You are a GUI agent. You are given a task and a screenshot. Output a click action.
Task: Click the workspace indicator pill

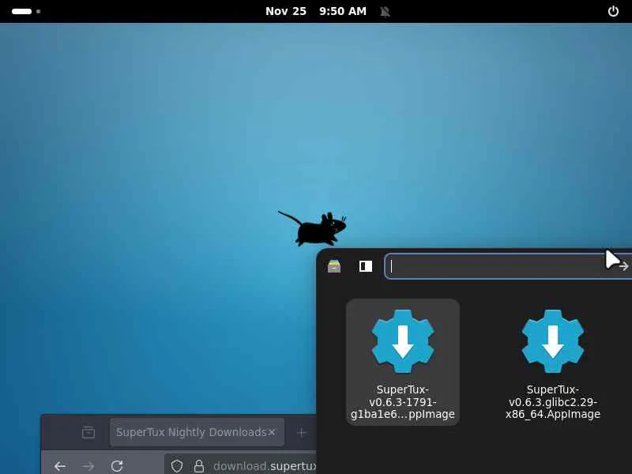22,11
